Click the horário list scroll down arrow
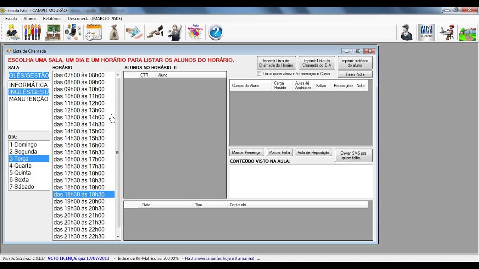 pos(118,237)
